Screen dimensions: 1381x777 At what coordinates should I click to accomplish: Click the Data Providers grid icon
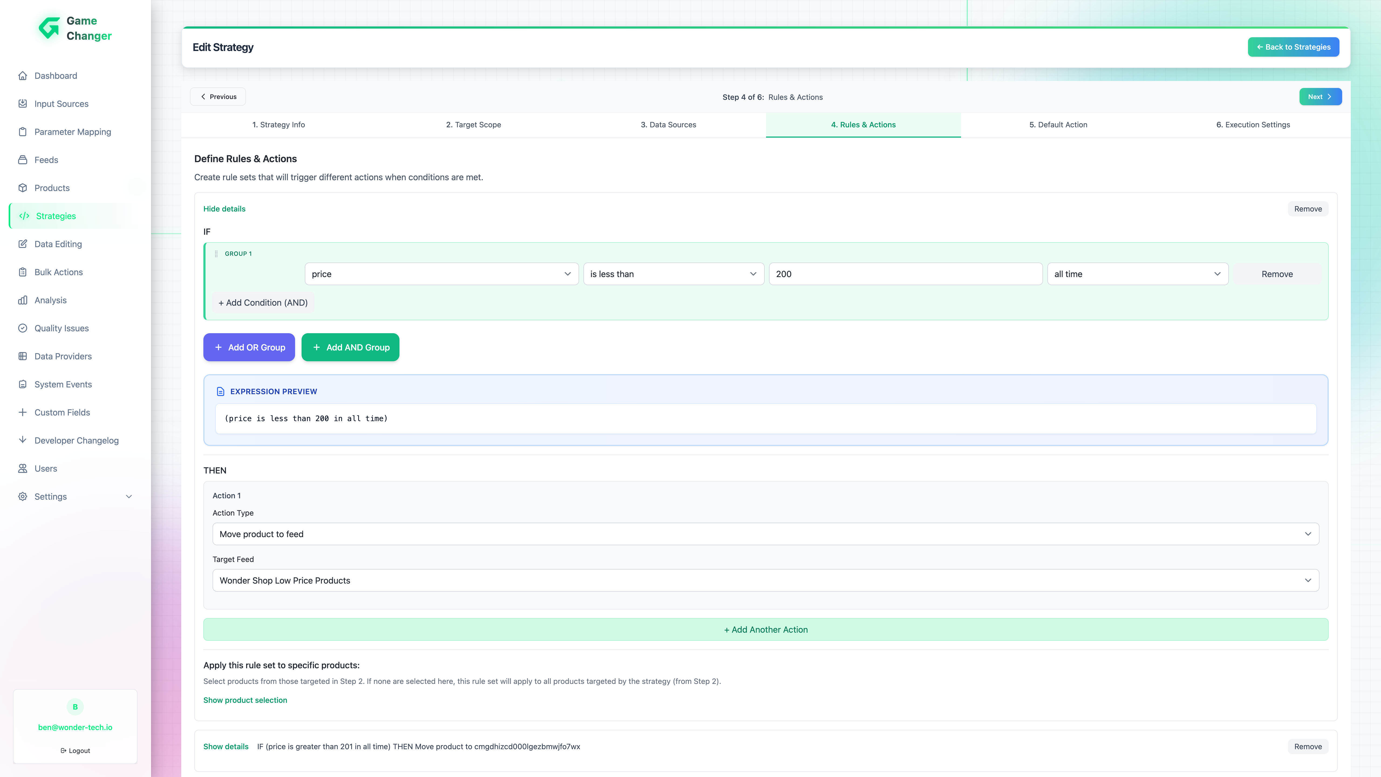(x=22, y=356)
